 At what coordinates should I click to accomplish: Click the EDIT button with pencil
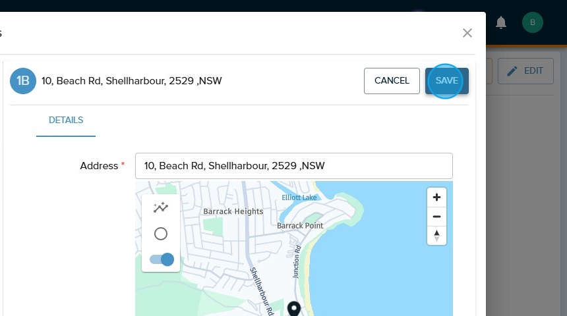coord(525,70)
